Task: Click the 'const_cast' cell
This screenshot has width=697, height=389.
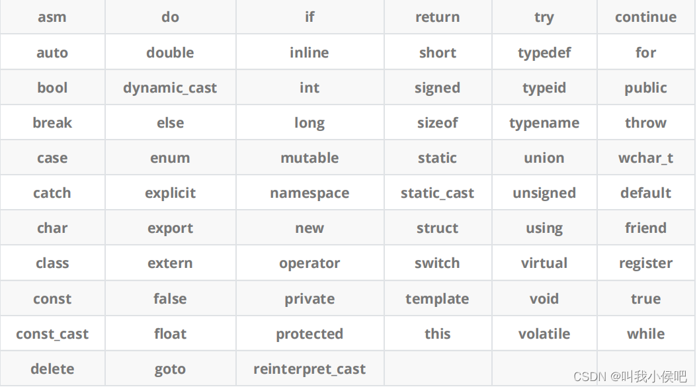Action: point(52,334)
